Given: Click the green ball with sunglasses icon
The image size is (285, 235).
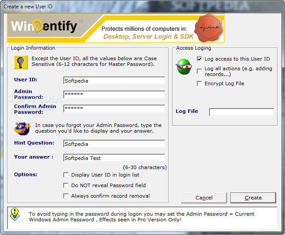Looking at the screenshot, I should point(184,67).
